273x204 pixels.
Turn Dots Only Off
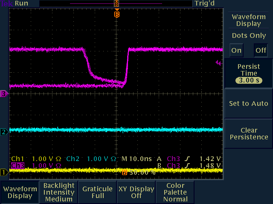click(261, 50)
